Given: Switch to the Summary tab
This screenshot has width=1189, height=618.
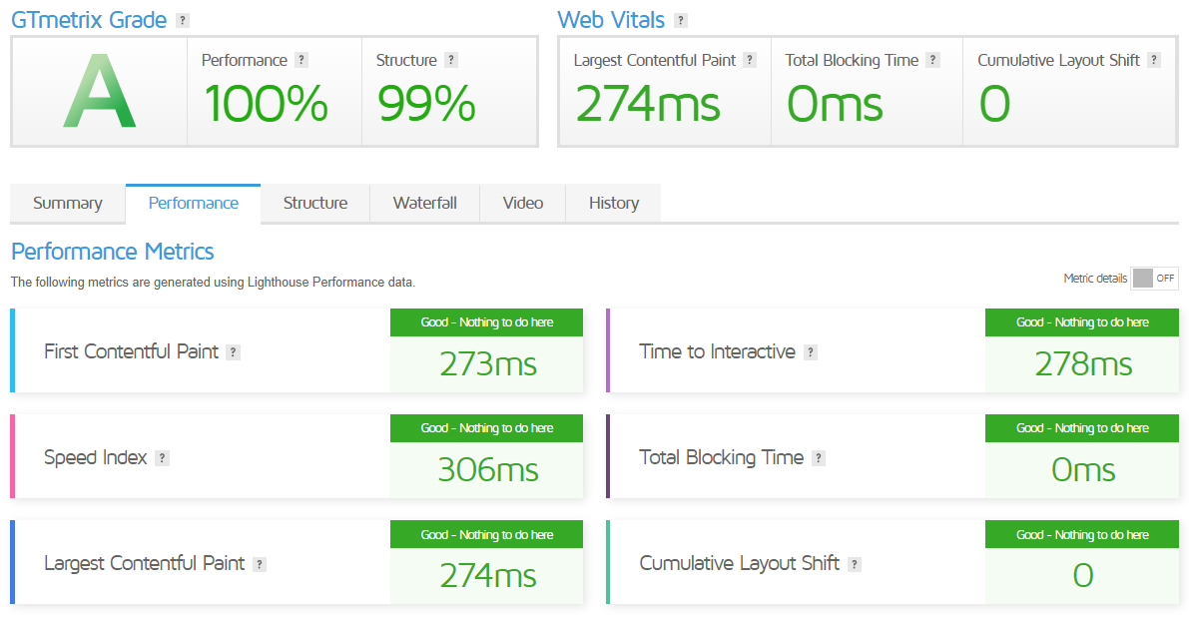Looking at the screenshot, I should [x=68, y=204].
